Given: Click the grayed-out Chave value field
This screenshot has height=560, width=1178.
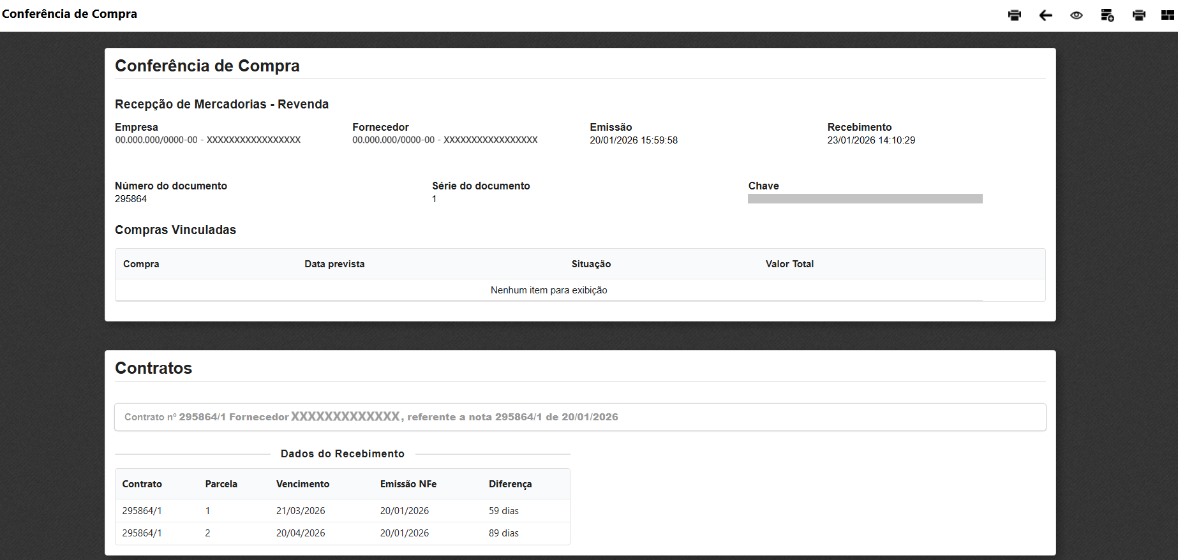Looking at the screenshot, I should (x=865, y=199).
